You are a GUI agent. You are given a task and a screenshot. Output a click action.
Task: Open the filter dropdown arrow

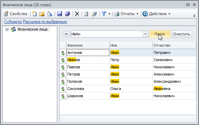(x=109, y=14)
